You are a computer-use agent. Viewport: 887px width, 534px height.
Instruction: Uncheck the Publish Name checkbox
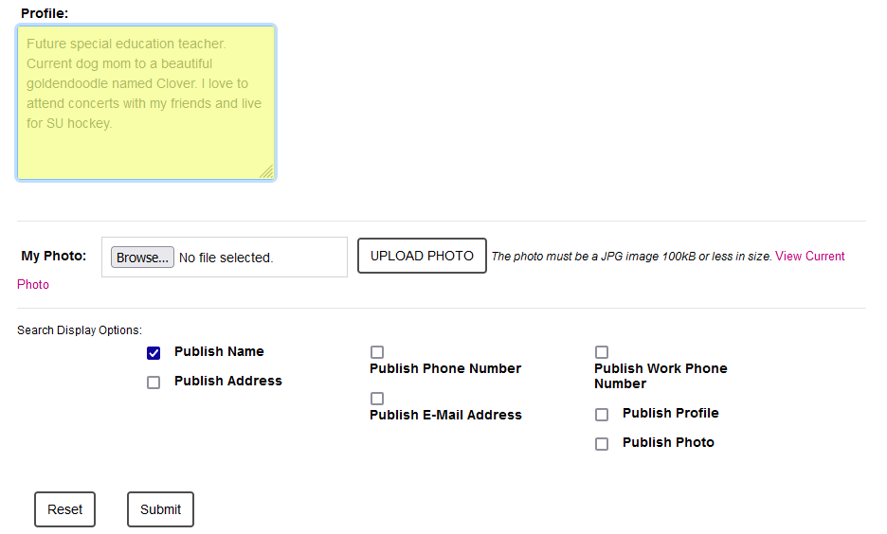click(154, 353)
